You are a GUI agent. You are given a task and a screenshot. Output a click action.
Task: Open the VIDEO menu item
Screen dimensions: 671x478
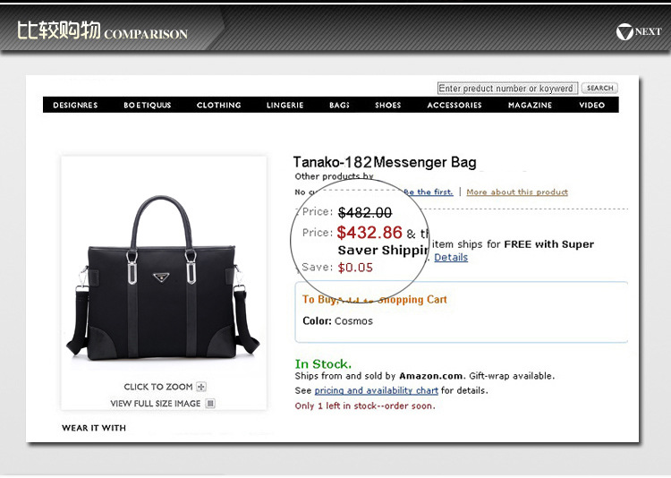tap(592, 105)
